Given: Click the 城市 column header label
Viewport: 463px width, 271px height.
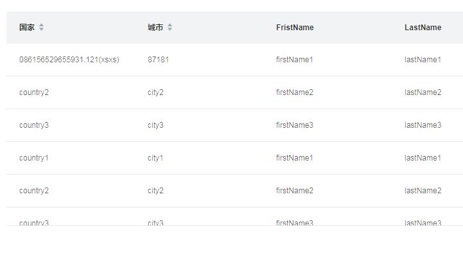Looking at the screenshot, I should pyautogui.click(x=155, y=28).
